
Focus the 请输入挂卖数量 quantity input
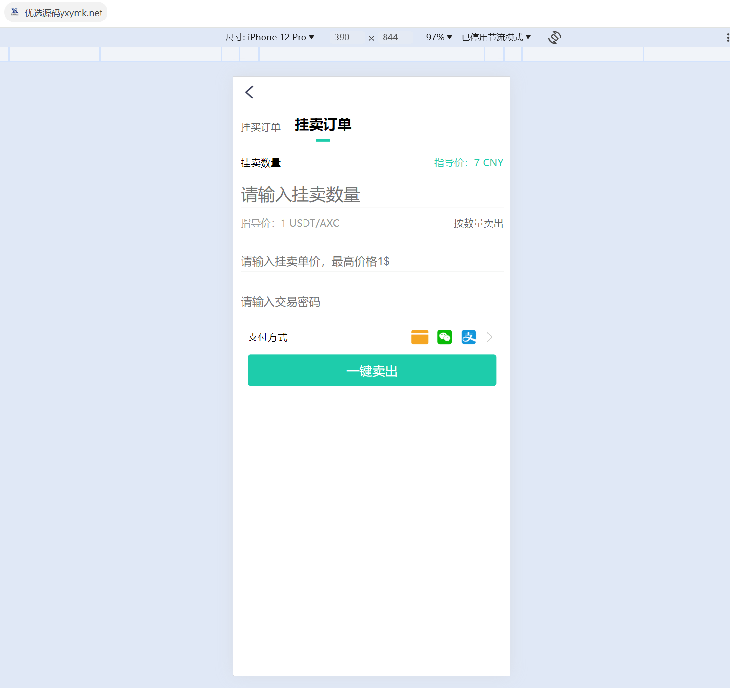click(372, 195)
